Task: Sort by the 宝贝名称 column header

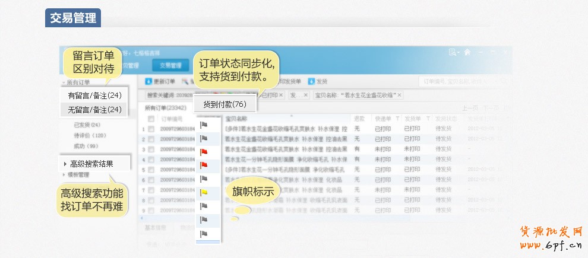Action: [236, 119]
